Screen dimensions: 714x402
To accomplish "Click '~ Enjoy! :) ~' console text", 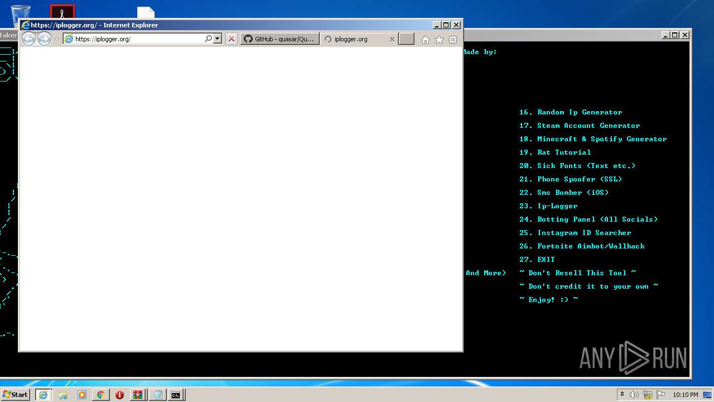I will pos(548,300).
